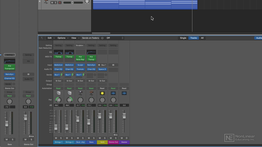Click the EQ thumbnail on the Strings 2 strip
This screenshot has width=262, height=147.
(x=69, y=52)
